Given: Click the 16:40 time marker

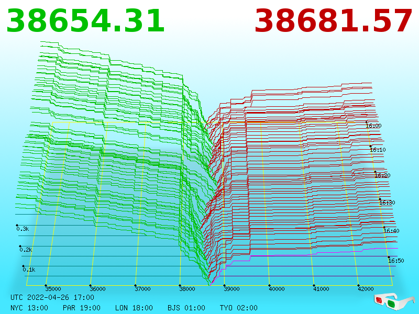Looking at the screenshot, I should coord(391,231).
